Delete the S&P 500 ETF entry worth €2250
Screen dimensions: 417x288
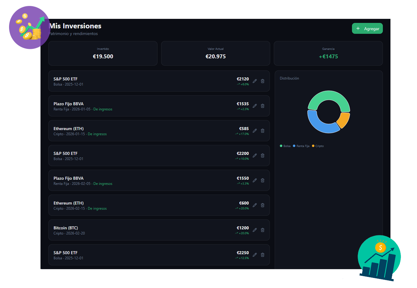tap(262, 255)
